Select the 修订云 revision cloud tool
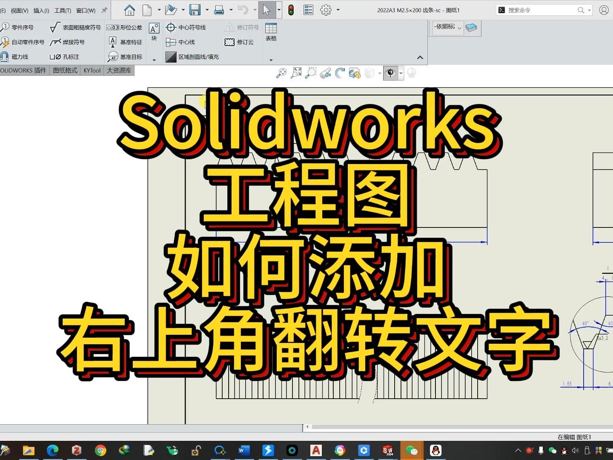 [240, 42]
